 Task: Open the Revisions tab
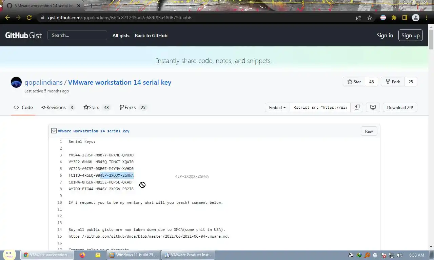tap(58, 107)
